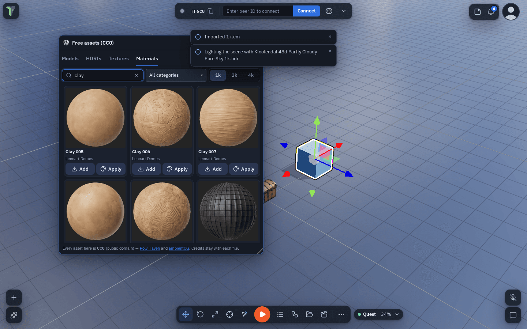Viewport: 527px width, 329px height.
Task: Apply the Clay 005 material
Action: pyautogui.click(x=111, y=169)
